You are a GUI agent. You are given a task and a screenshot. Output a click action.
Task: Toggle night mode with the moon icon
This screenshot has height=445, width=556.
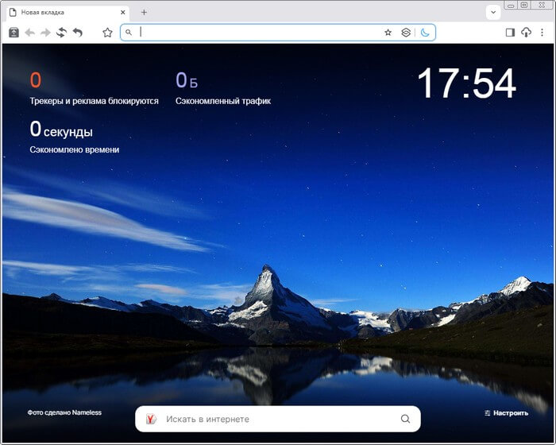pyautogui.click(x=425, y=33)
